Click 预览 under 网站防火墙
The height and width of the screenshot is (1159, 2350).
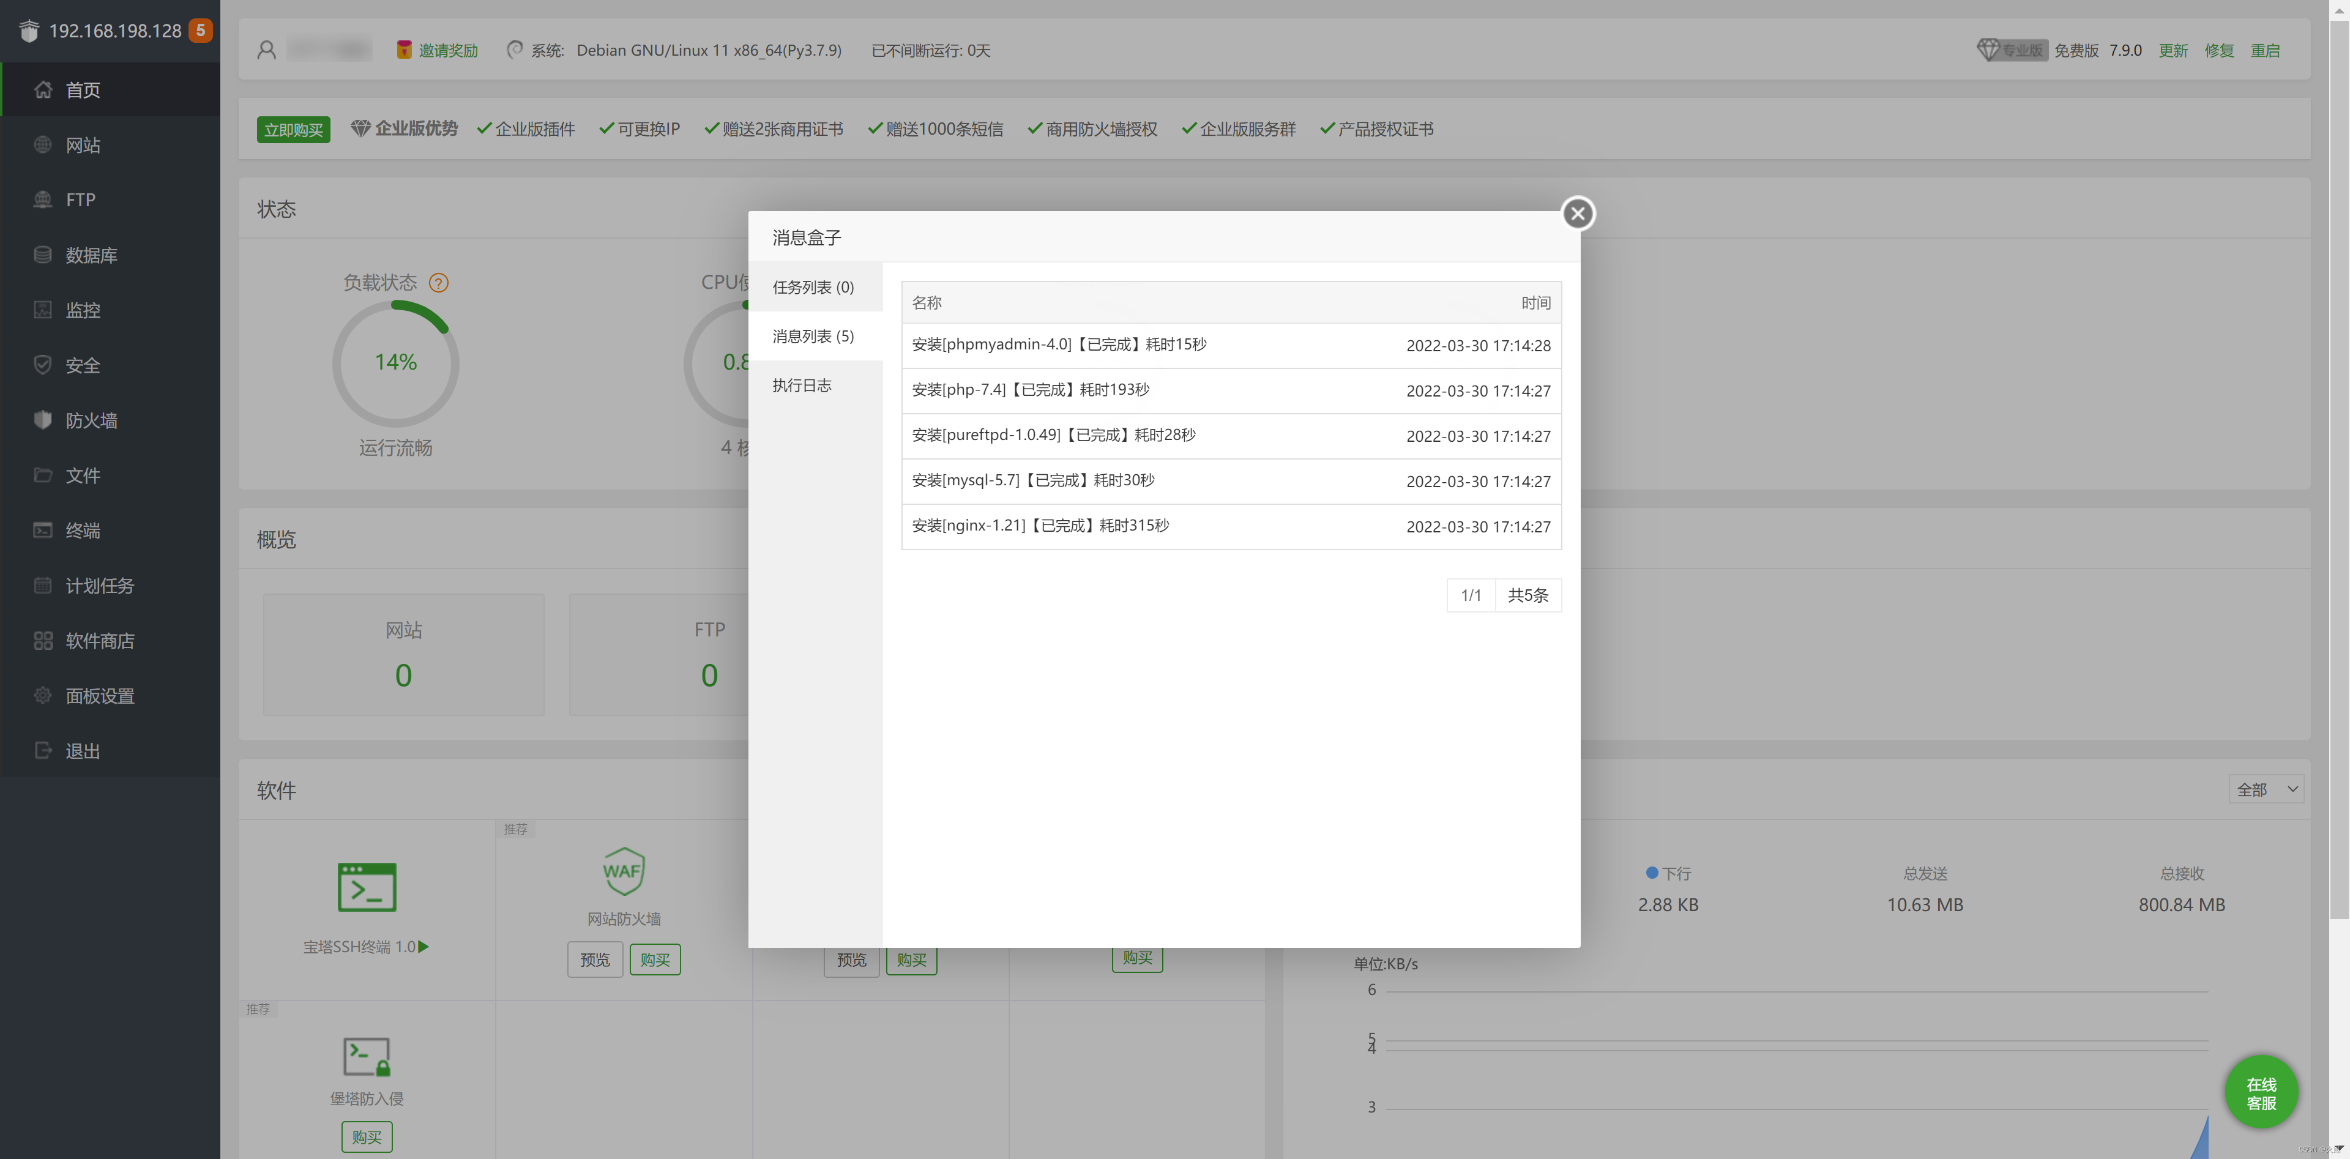click(x=595, y=960)
